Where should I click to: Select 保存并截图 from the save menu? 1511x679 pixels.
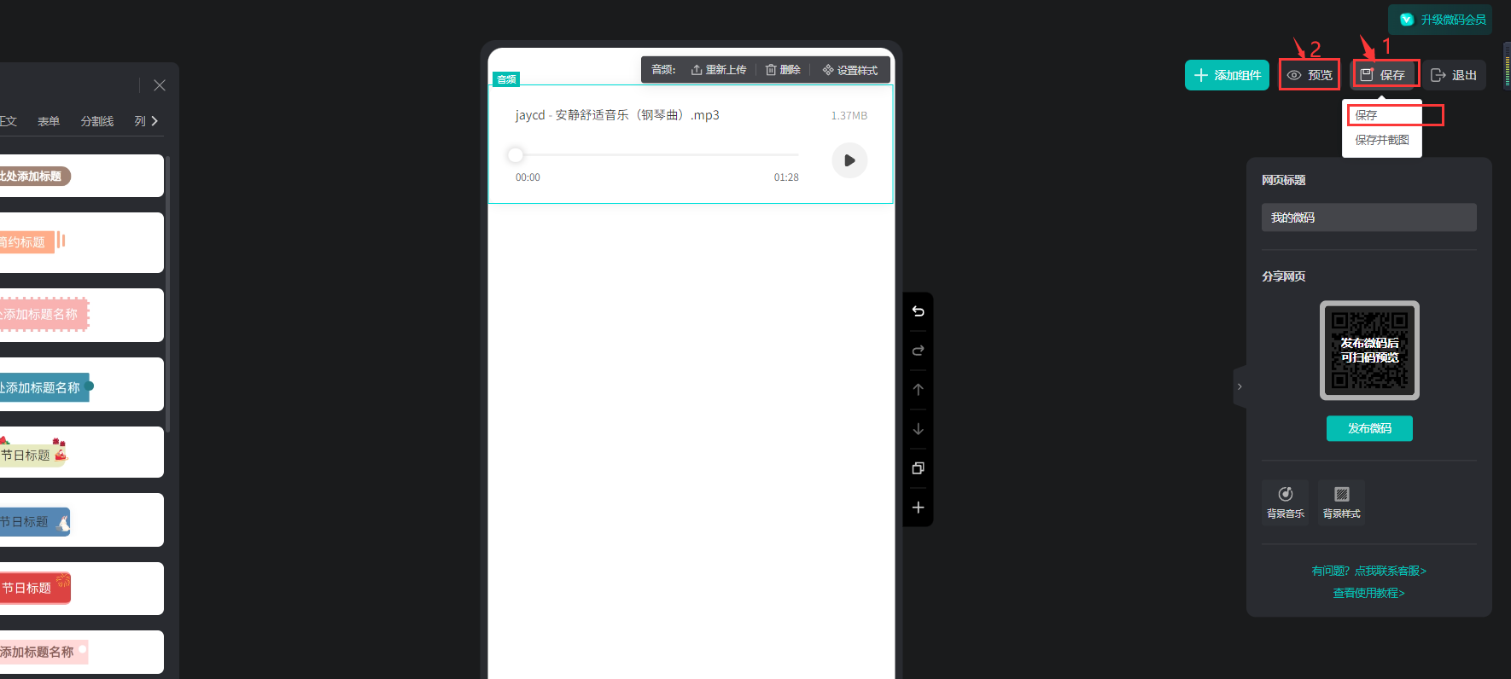(1381, 140)
